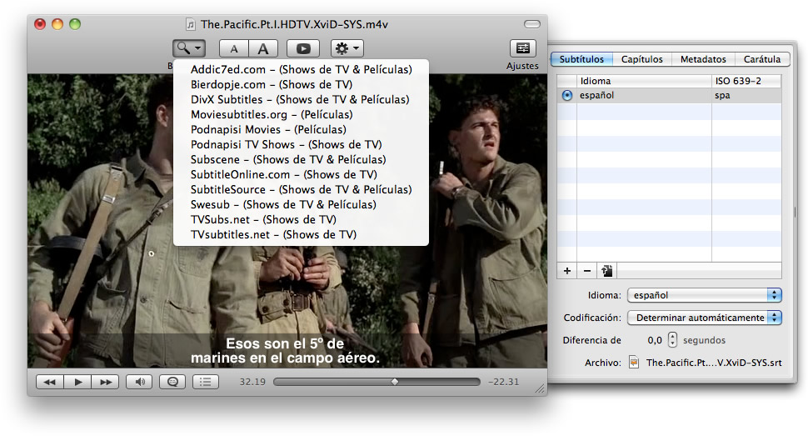
Task: Switch to the Subtítulos tab
Action: [x=581, y=59]
